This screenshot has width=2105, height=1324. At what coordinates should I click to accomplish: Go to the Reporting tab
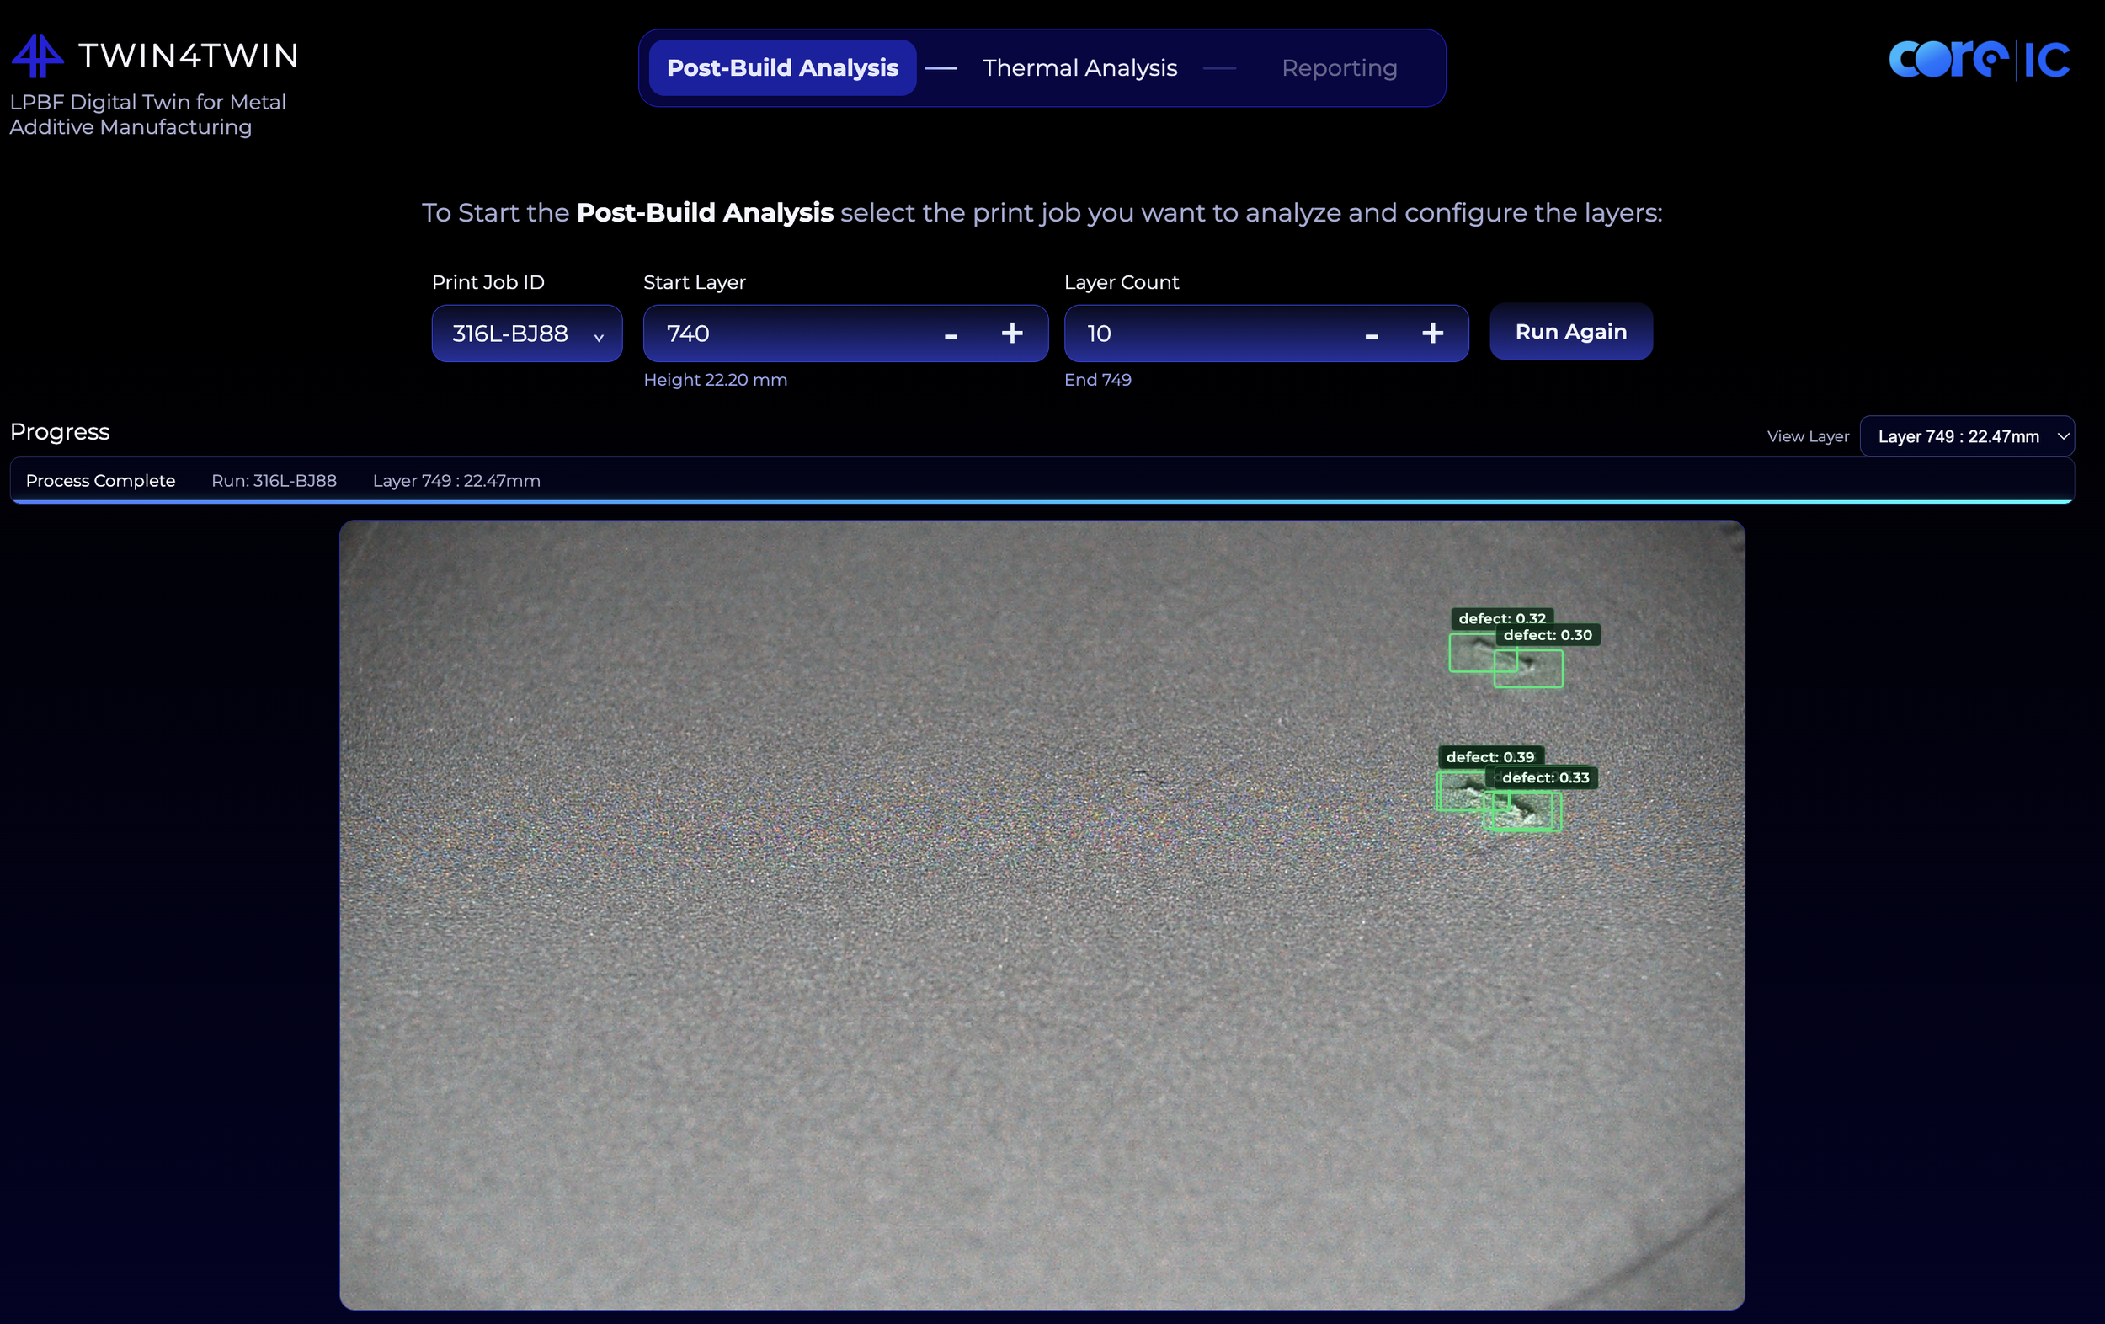point(1340,67)
